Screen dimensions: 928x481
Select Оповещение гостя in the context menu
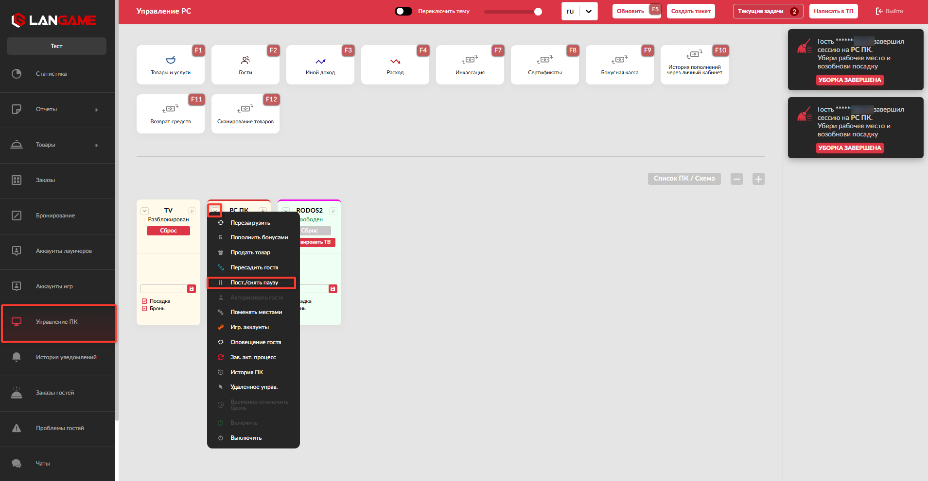pos(253,342)
